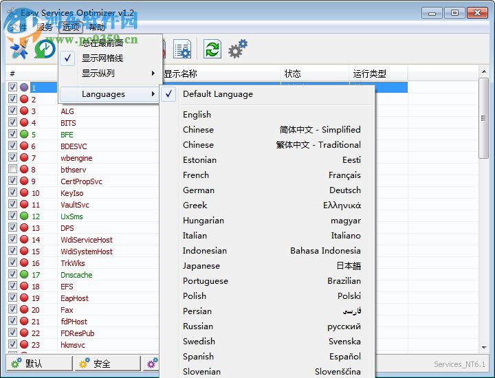Open the 选项 menu
Screen dimensions: 495x378
tap(71, 27)
